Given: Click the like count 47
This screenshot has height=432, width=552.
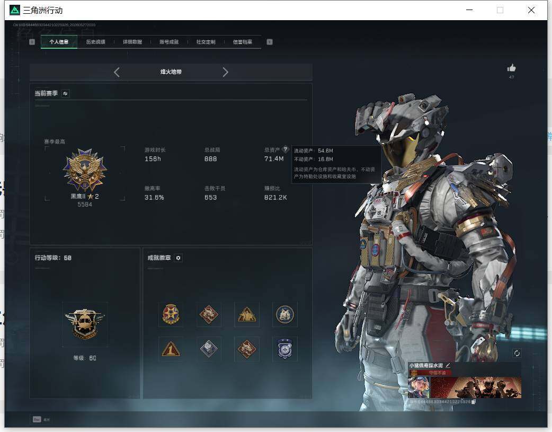Looking at the screenshot, I should 512,77.
